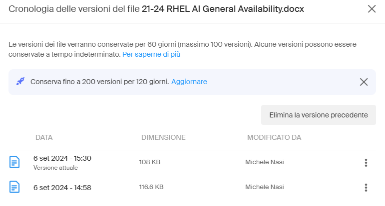Close the version history dialog
This screenshot has width=385, height=206.
pos(372,9)
